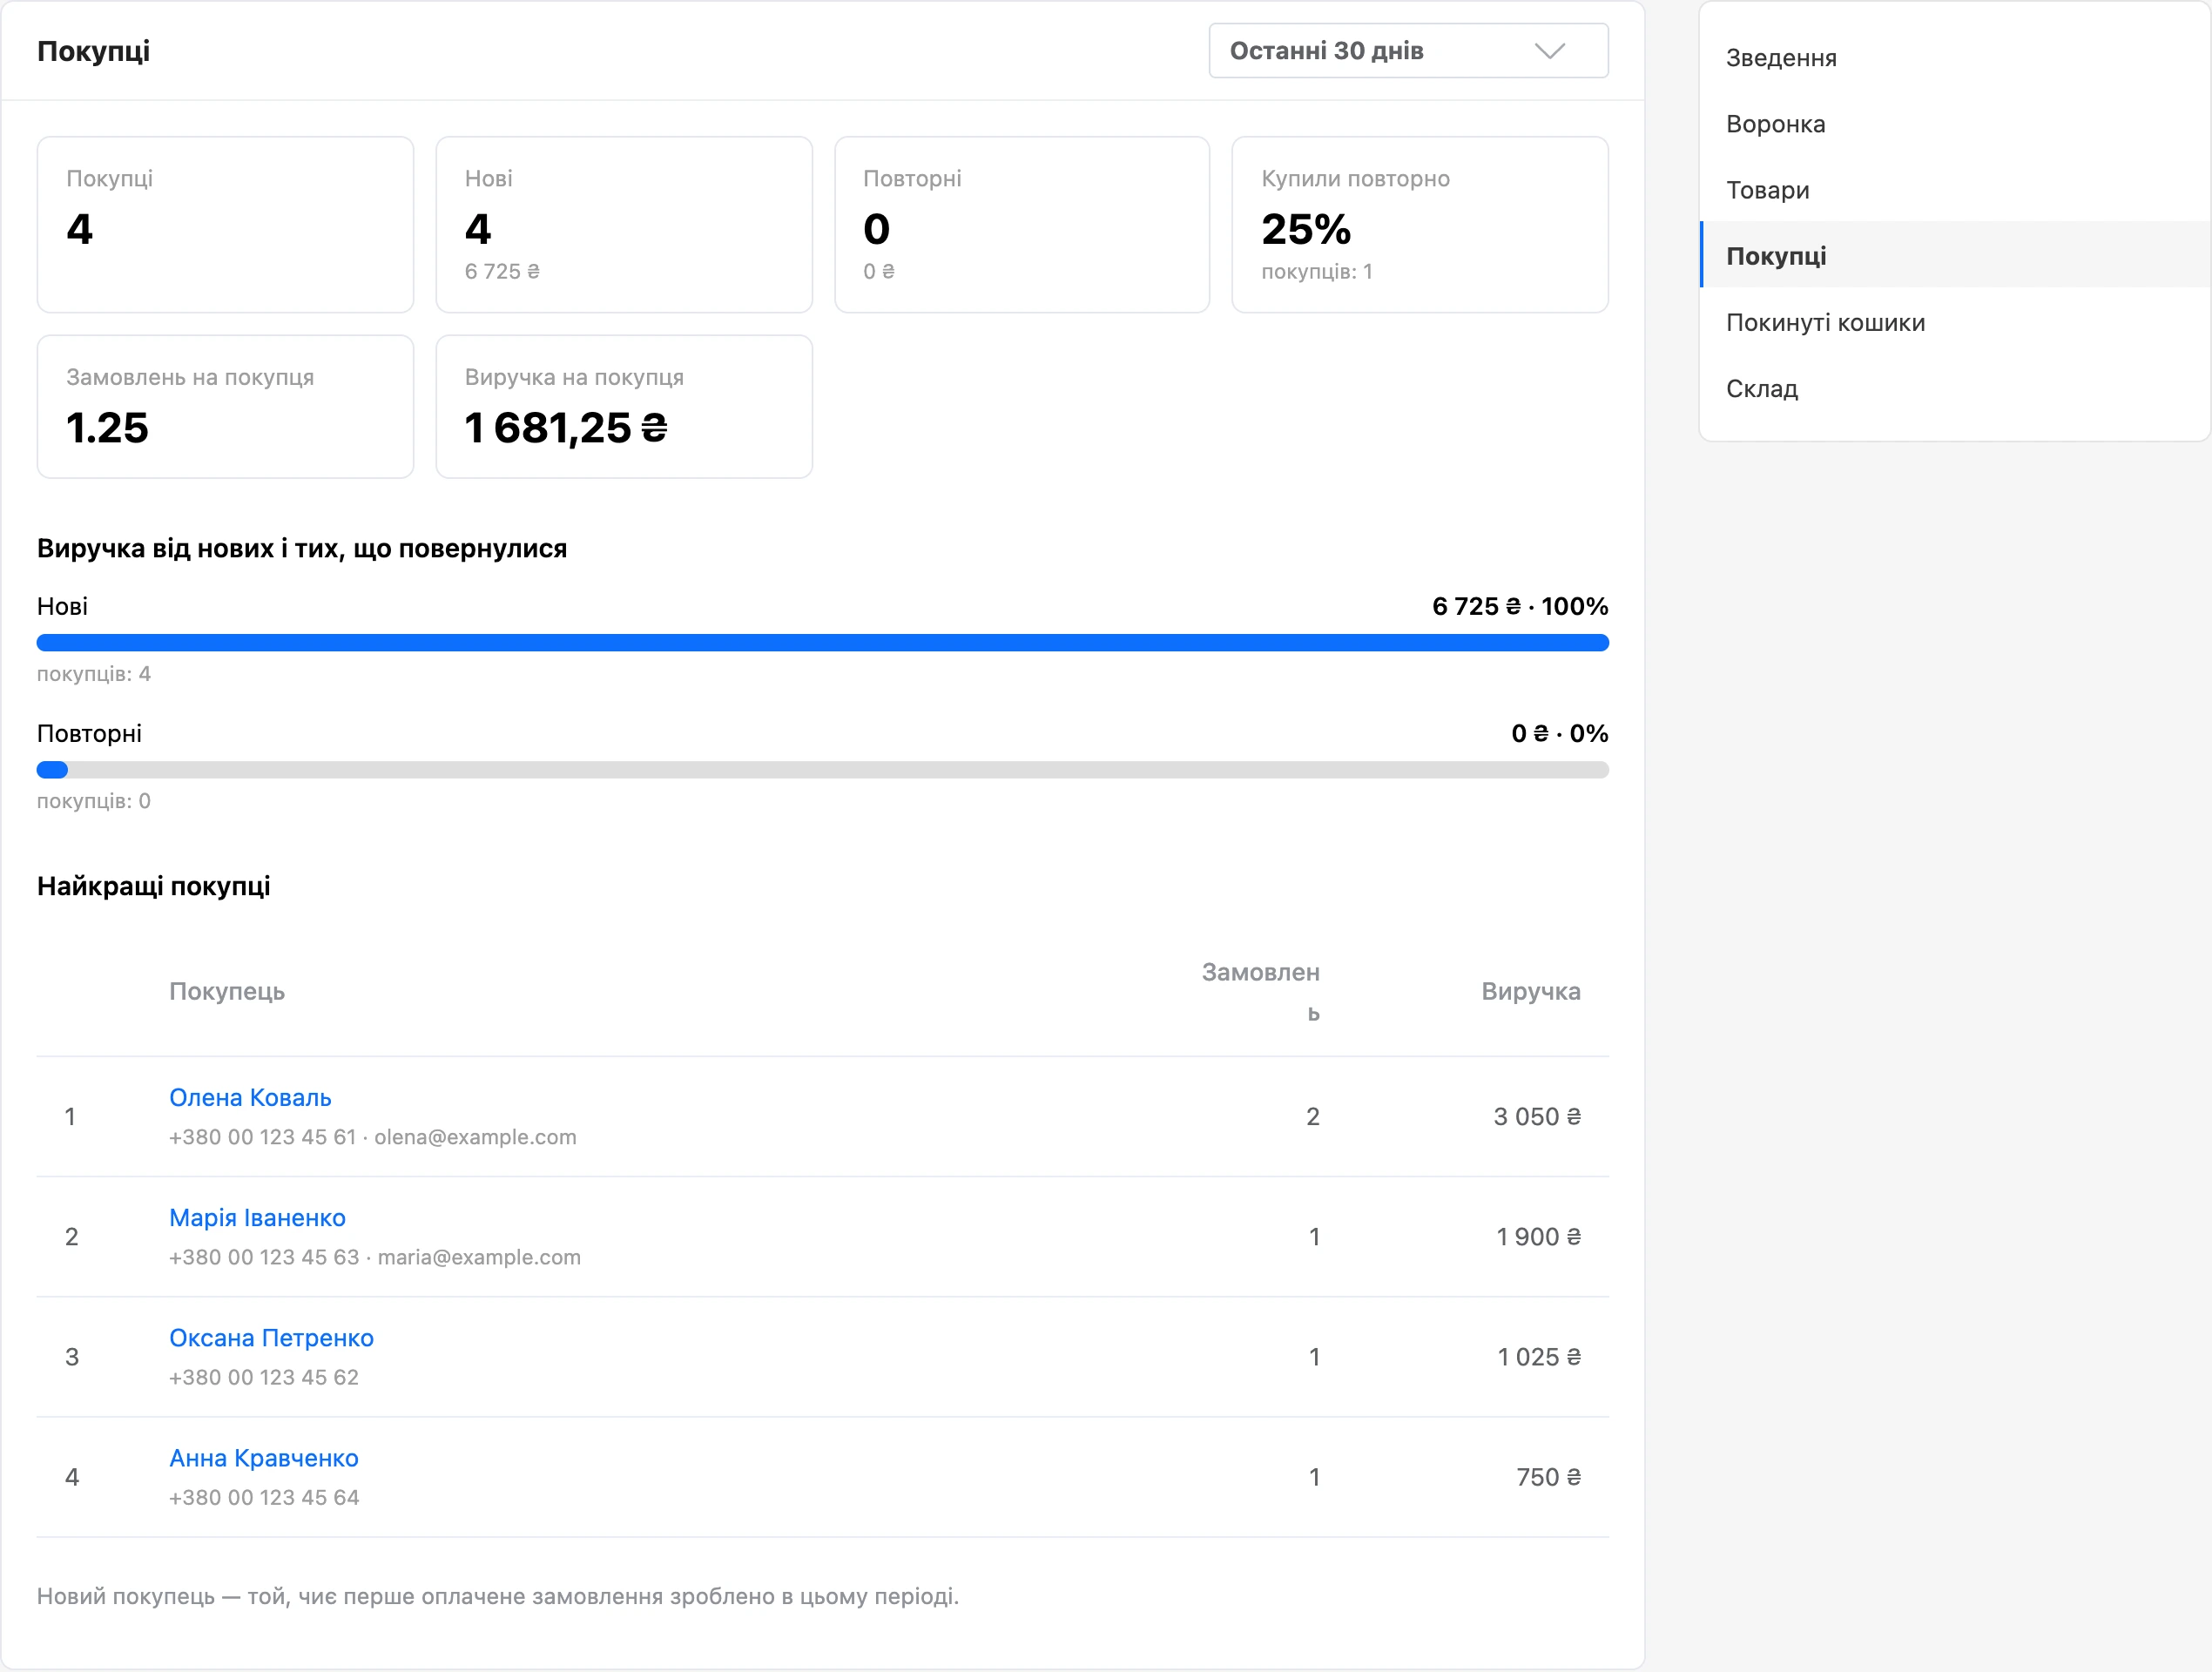Click the chevron arrow in period selector
2212x1672 pixels.
pos(1549,51)
